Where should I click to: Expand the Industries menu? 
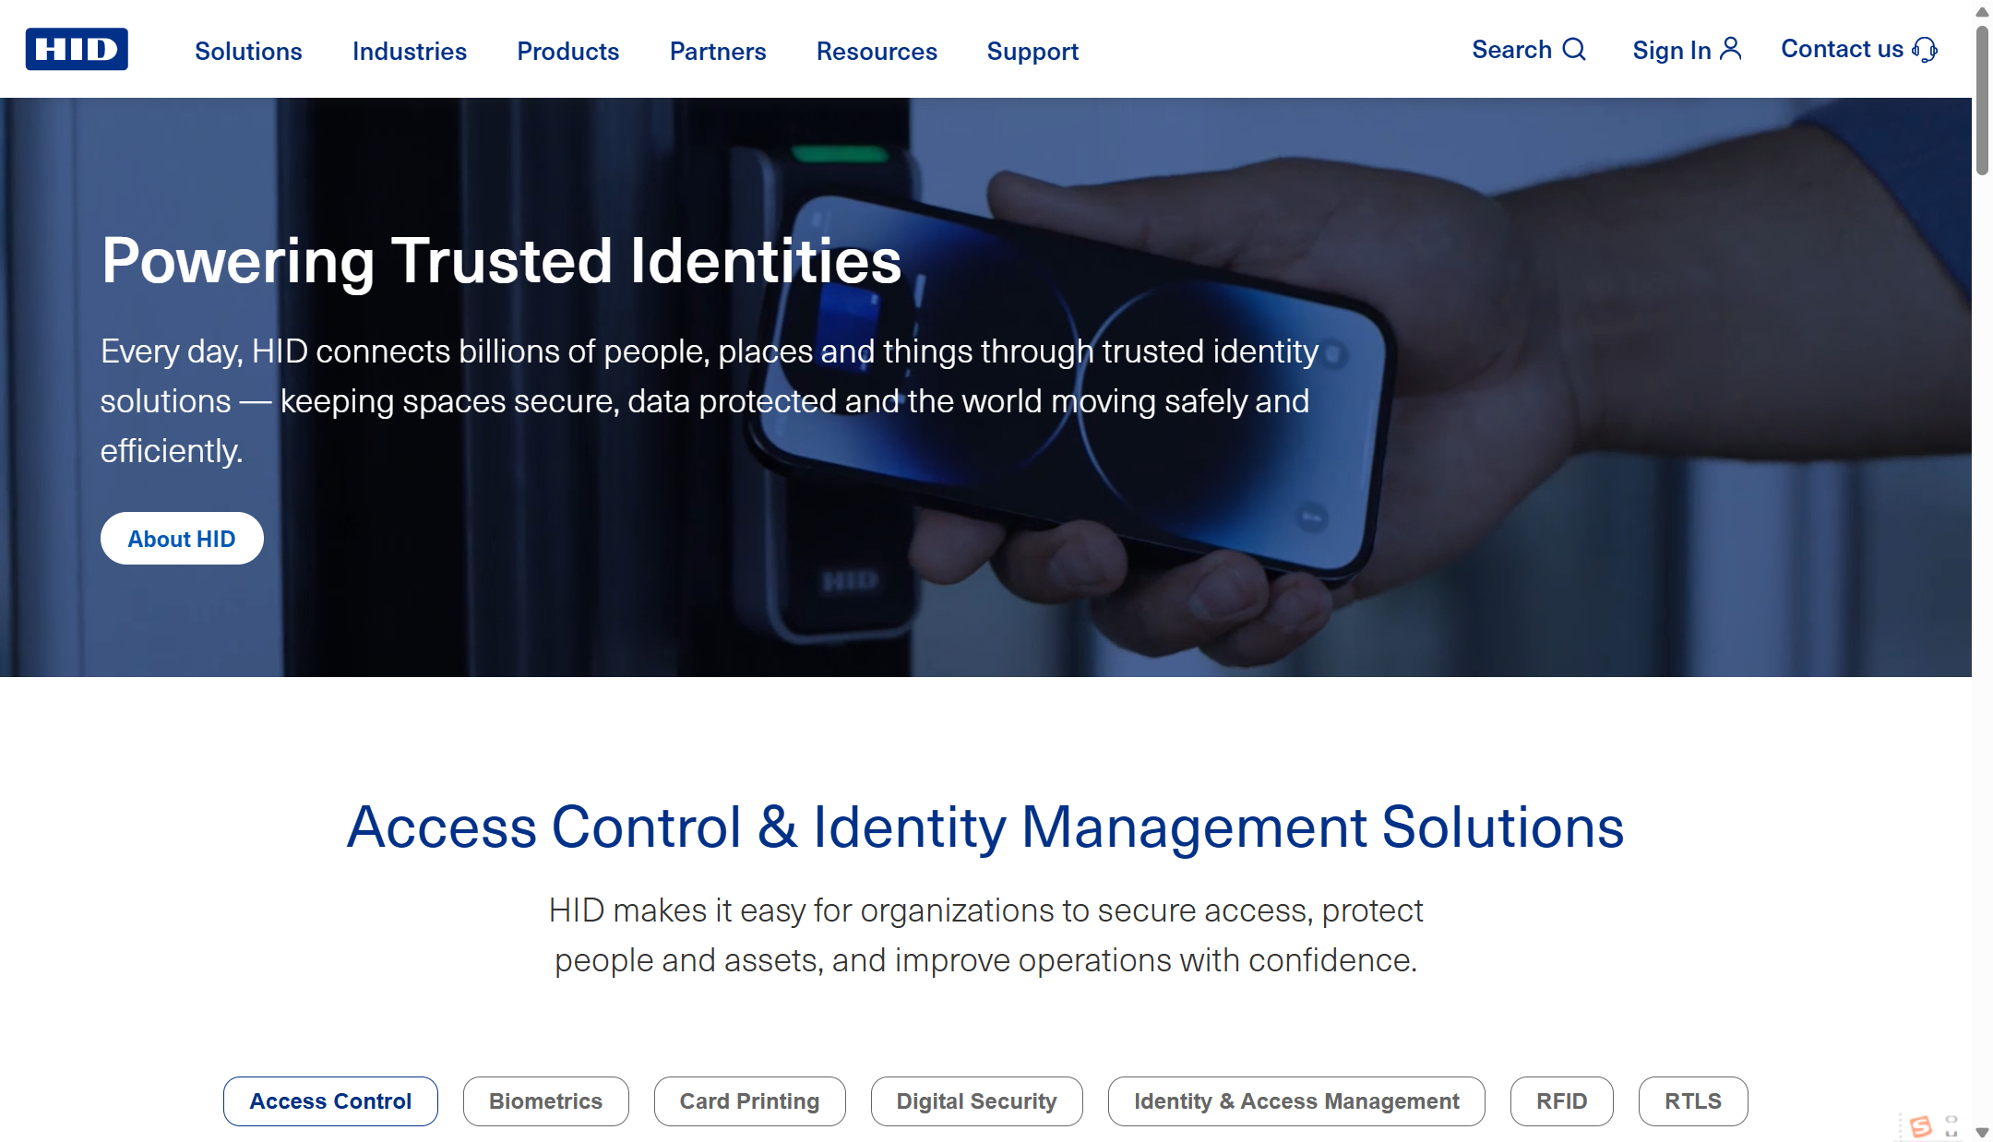410,52
